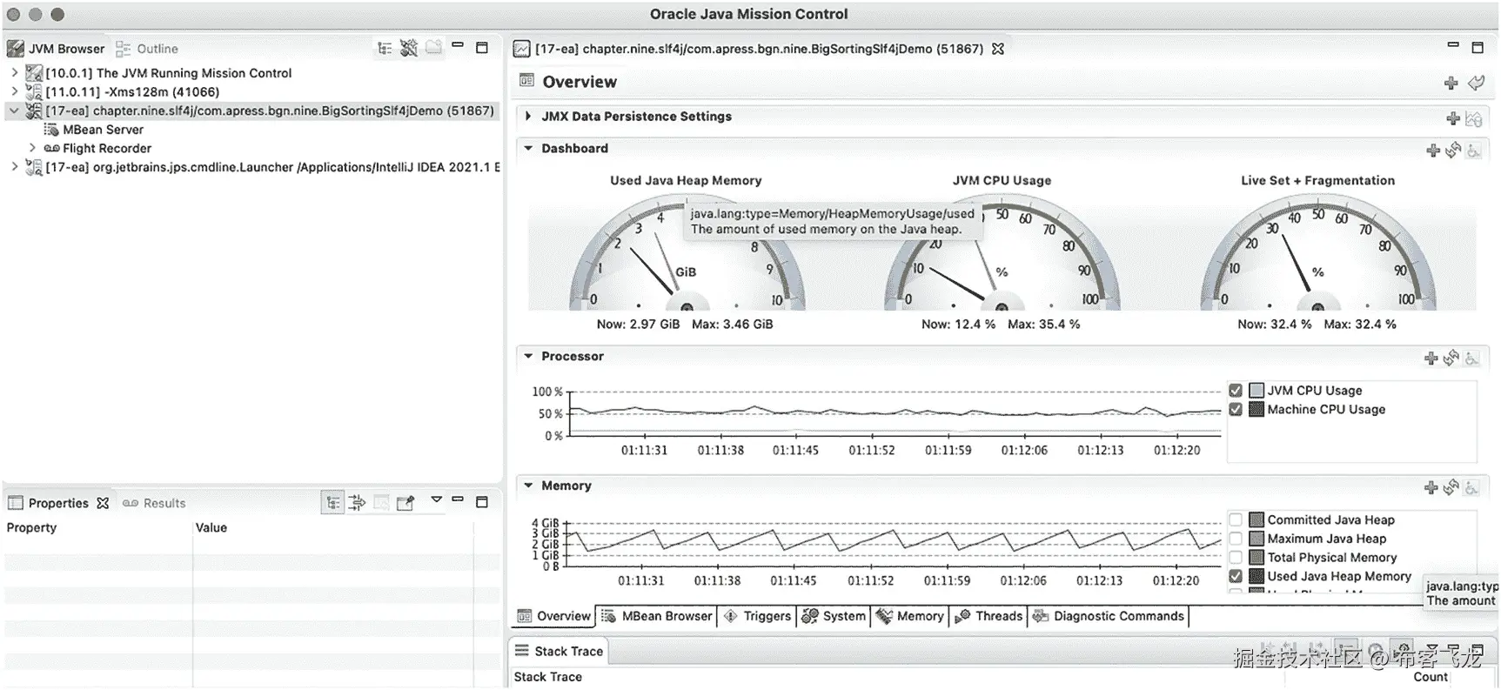This screenshot has height=690, width=1501.
Task: Click the Property column header
Action: point(97,528)
